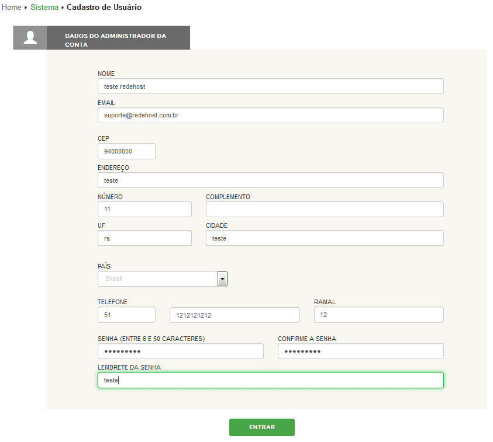493x442 pixels.
Task: Click the user silhouette icon in header
Action: (x=30, y=38)
